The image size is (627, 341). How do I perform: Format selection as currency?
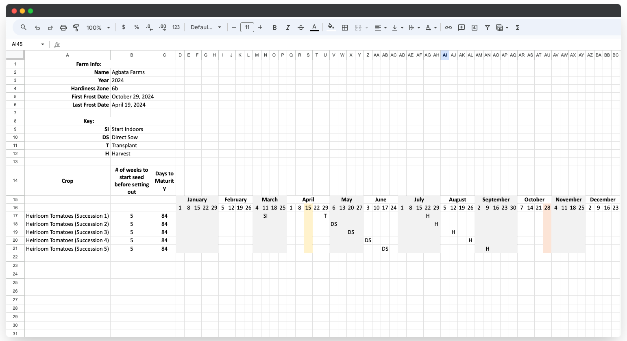tap(124, 27)
